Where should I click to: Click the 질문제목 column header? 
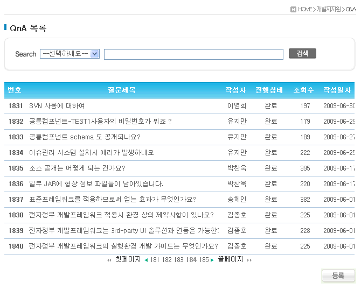tap(121, 90)
